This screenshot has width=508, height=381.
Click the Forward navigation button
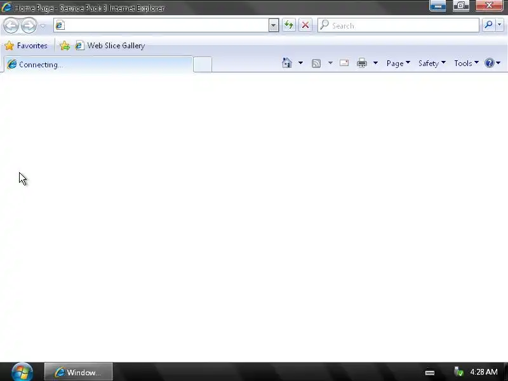pyautogui.click(x=29, y=25)
